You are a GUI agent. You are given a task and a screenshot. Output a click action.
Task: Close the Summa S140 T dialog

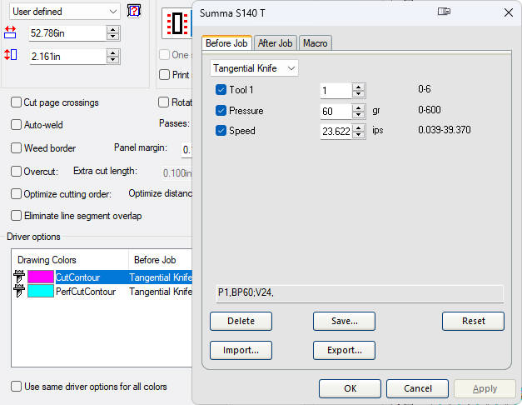(x=509, y=12)
